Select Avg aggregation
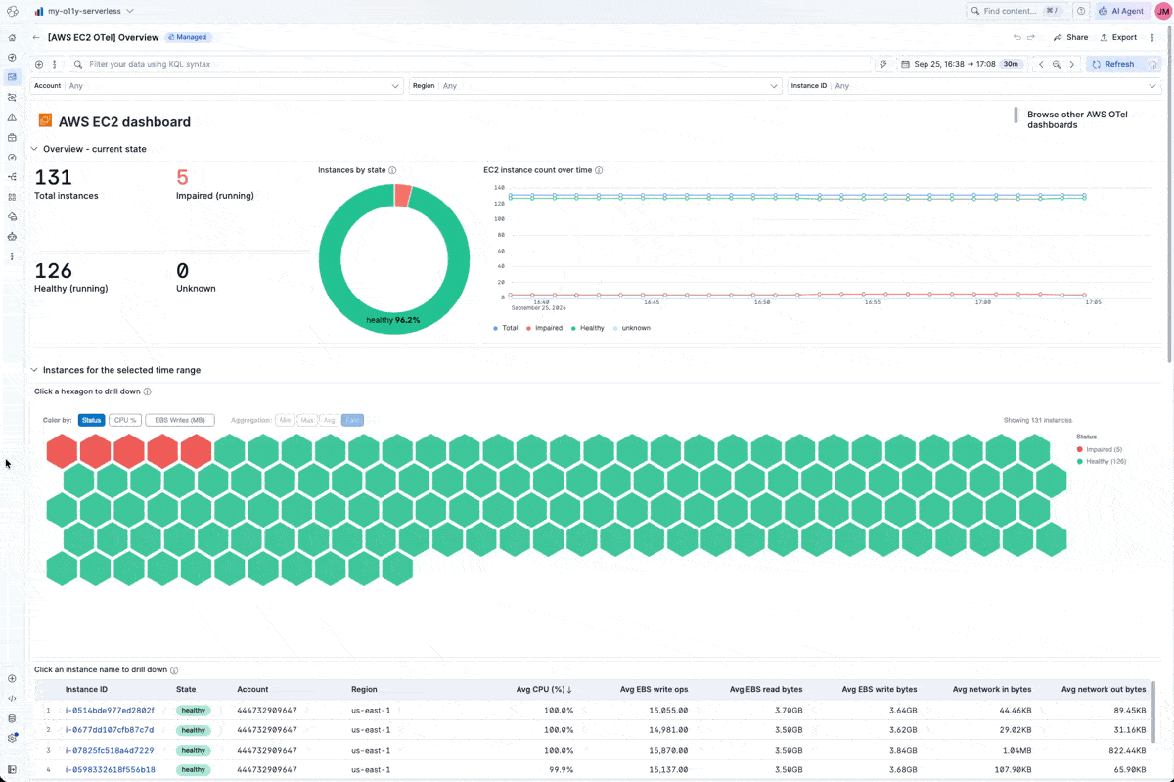This screenshot has height=782, width=1174. click(329, 420)
